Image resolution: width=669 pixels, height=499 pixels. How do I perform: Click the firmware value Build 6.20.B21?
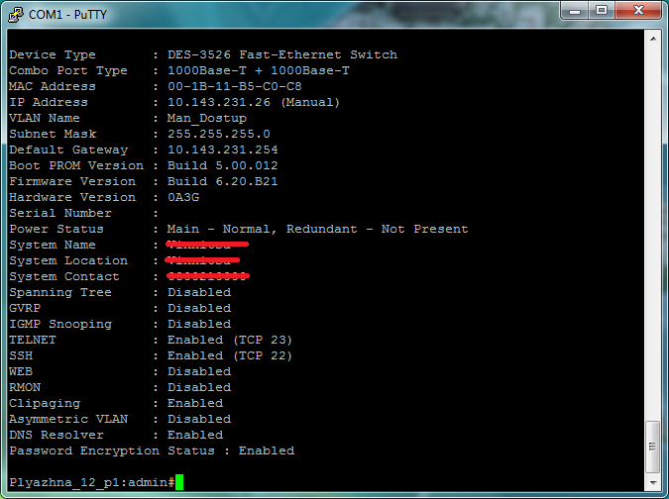[223, 181]
